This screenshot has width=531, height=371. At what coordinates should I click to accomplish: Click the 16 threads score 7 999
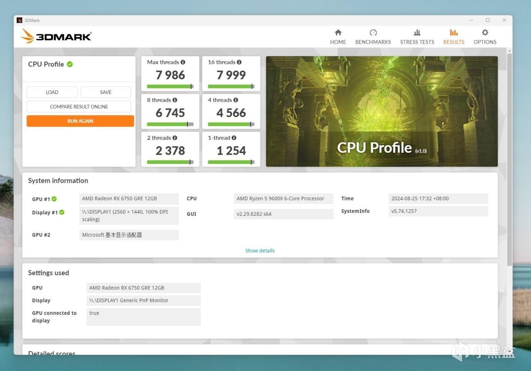tap(231, 75)
